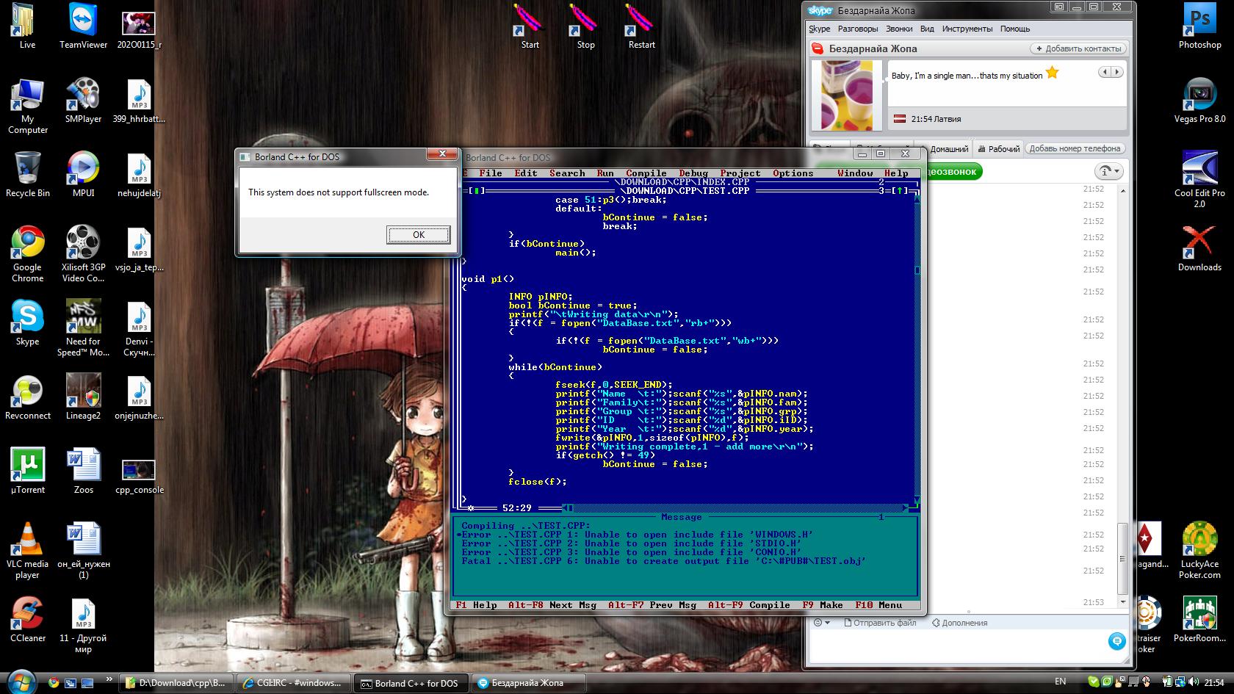1234x694 pixels.
Task: Open the Downloads desktop shortcut
Action: (1199, 249)
